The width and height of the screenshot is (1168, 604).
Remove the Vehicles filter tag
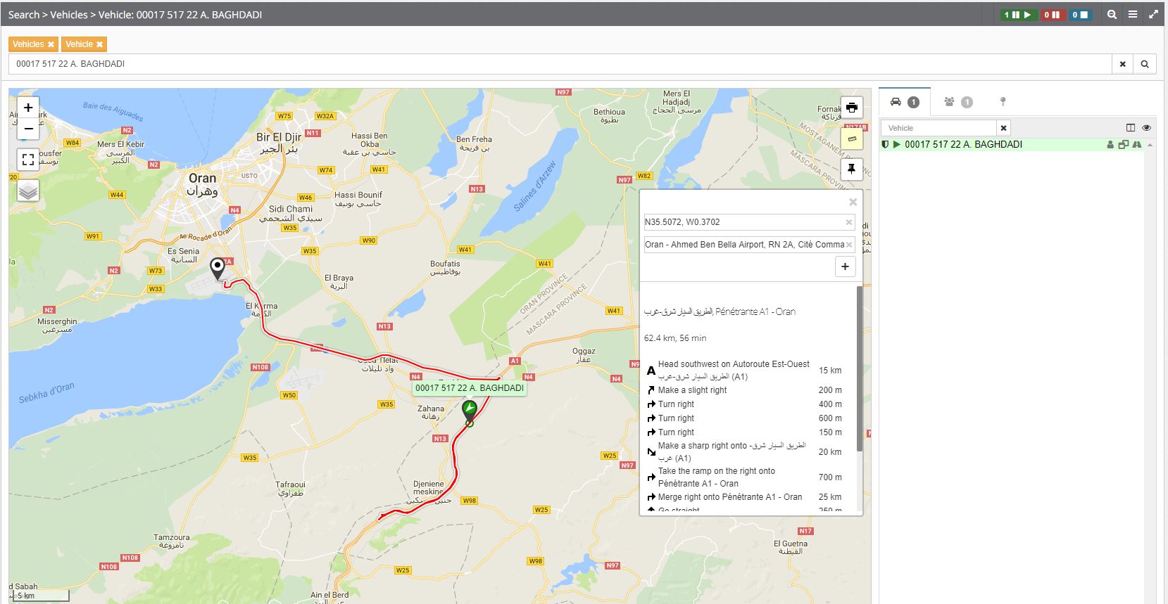51,44
